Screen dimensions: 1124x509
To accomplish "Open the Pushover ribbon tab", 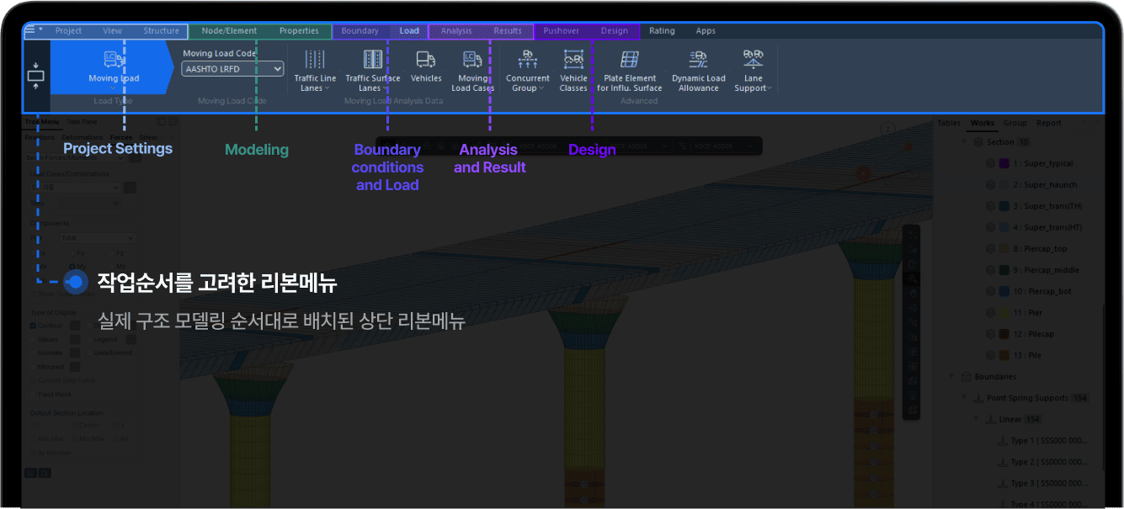I will tap(561, 31).
